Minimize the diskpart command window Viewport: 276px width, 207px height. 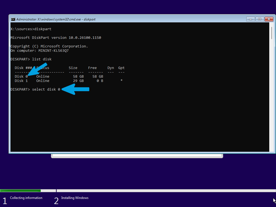pyautogui.click(x=250, y=19)
